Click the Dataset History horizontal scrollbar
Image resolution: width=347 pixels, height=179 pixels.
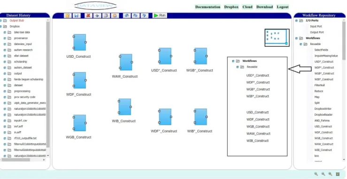click(15, 160)
